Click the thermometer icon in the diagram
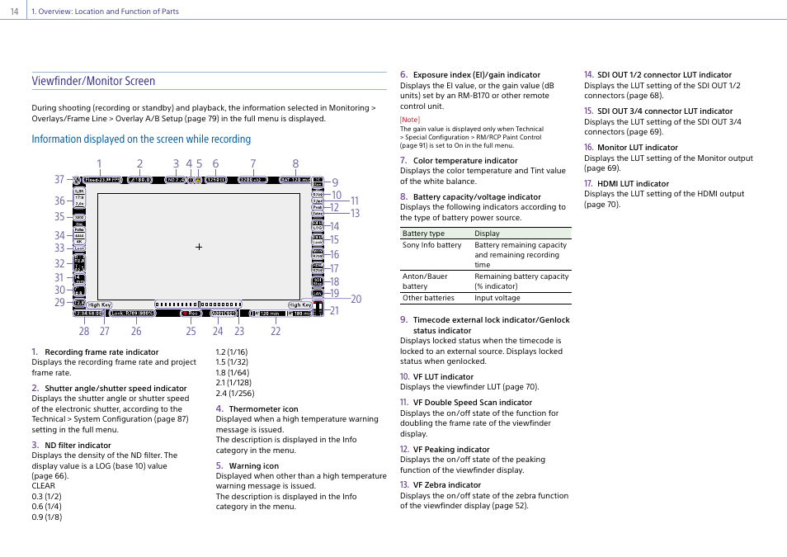787x557 pixels. pyautogui.click(x=191, y=180)
